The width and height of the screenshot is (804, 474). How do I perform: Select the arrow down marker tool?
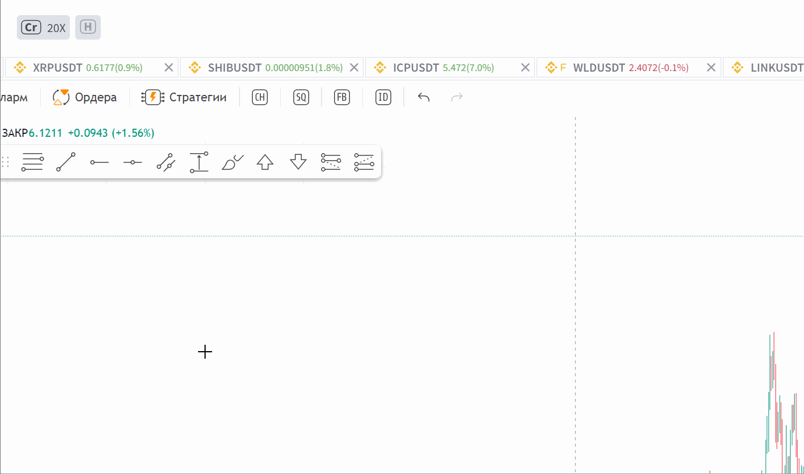[x=298, y=162]
